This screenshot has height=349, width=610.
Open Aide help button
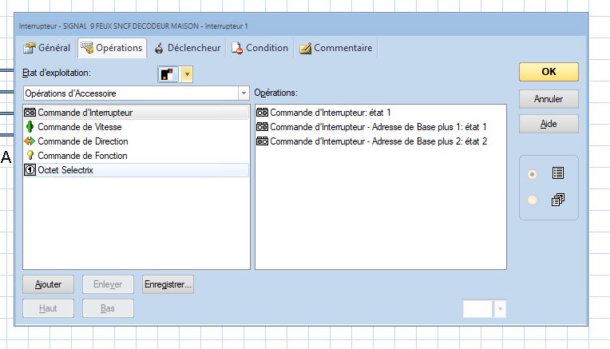click(549, 124)
